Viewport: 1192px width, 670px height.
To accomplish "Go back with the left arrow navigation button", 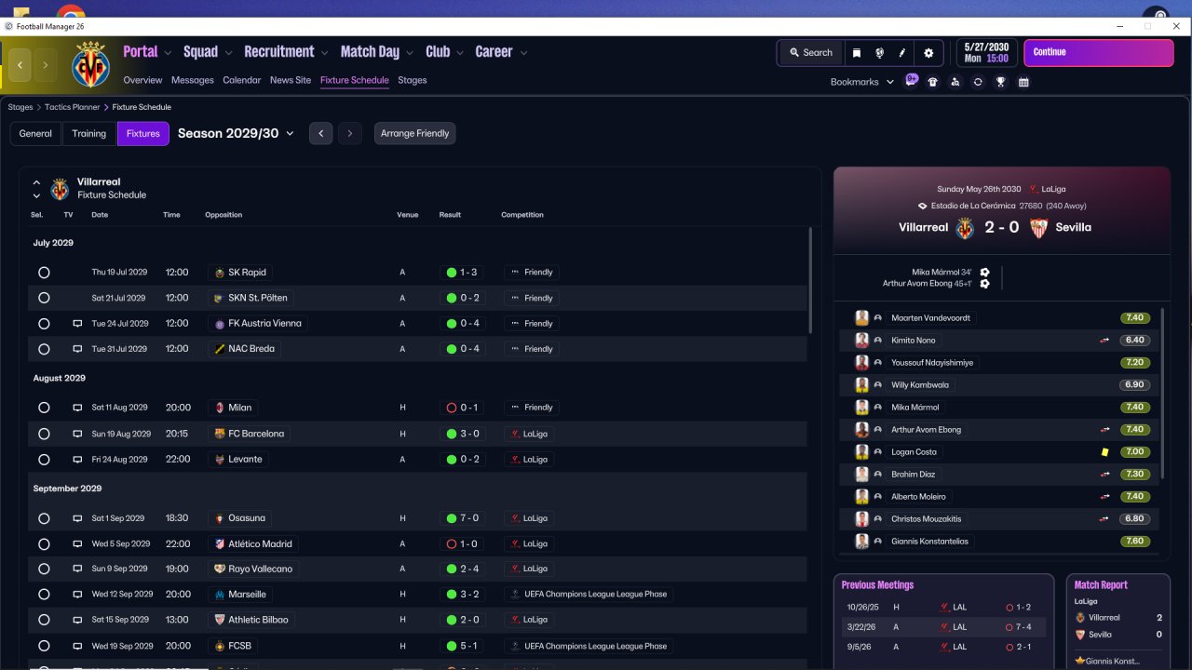I will click(x=20, y=65).
